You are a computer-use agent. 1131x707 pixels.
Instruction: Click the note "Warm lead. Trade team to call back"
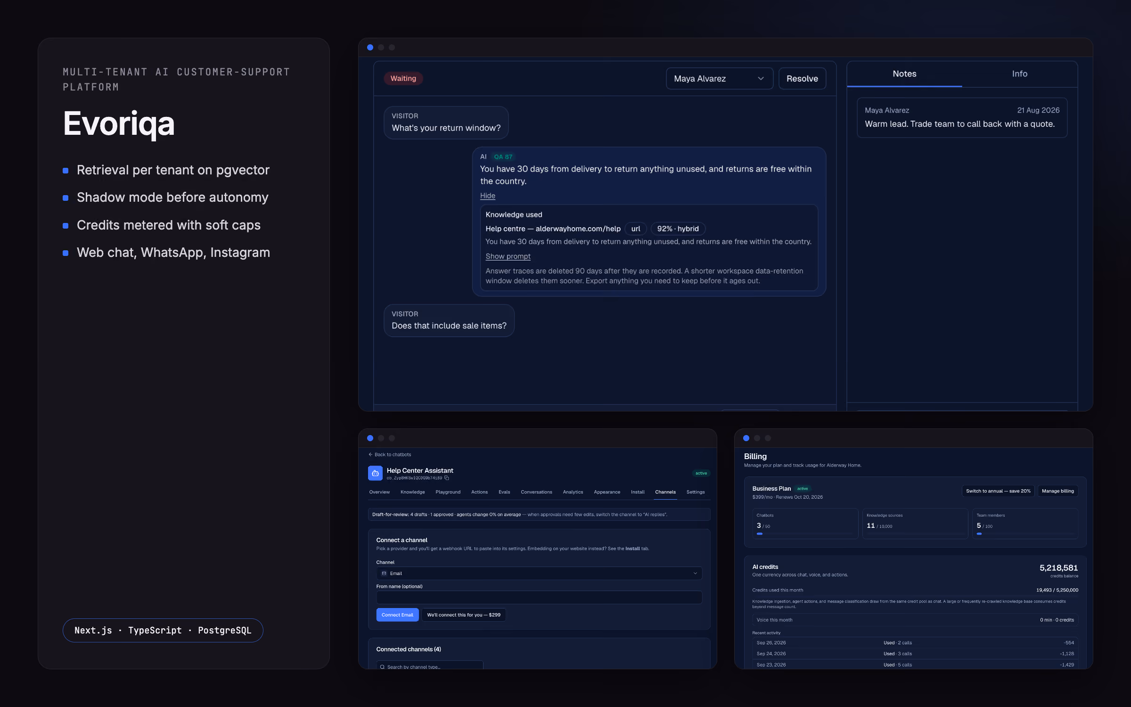point(959,124)
